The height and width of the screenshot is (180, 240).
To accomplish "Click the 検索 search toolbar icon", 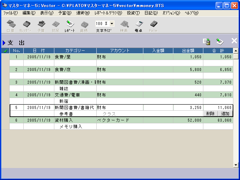I will click(124, 26).
